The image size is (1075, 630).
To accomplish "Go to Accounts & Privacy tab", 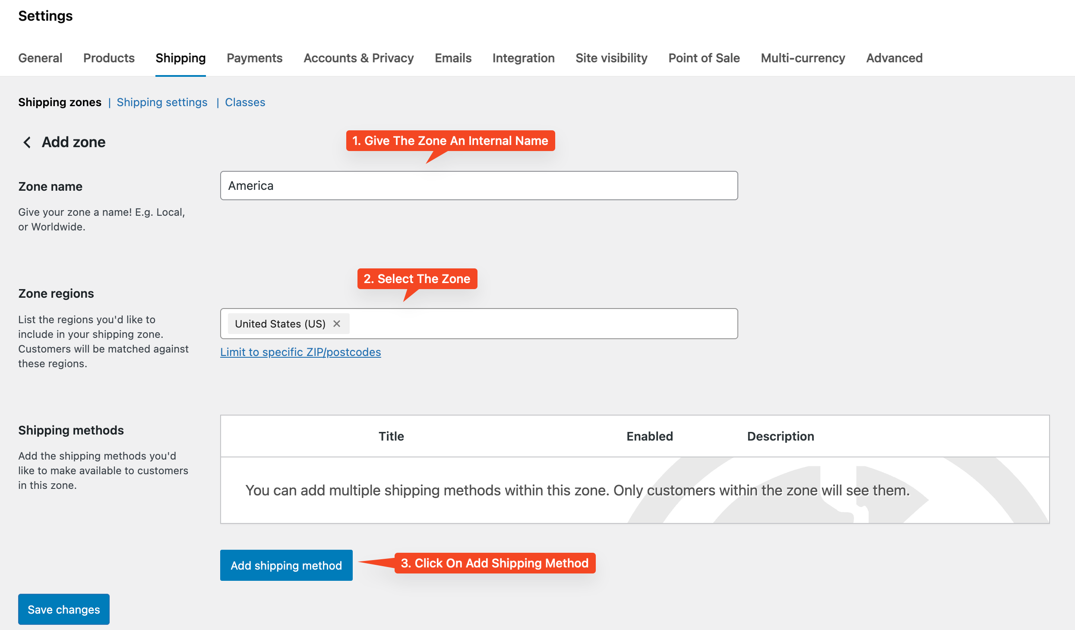I will tap(358, 58).
